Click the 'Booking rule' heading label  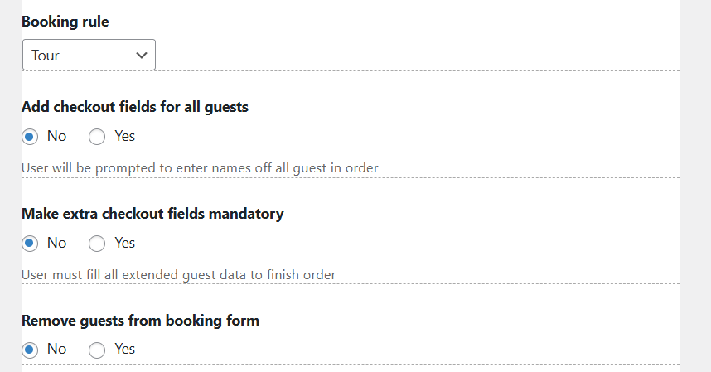tap(65, 22)
